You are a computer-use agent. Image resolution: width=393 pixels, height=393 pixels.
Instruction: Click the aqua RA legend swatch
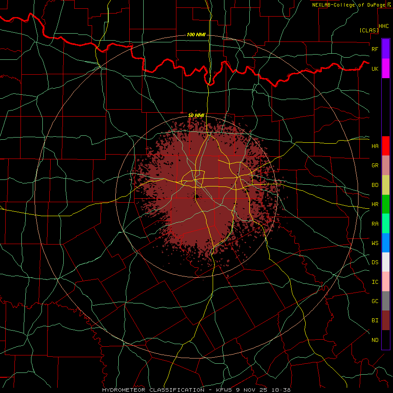[x=386, y=224]
